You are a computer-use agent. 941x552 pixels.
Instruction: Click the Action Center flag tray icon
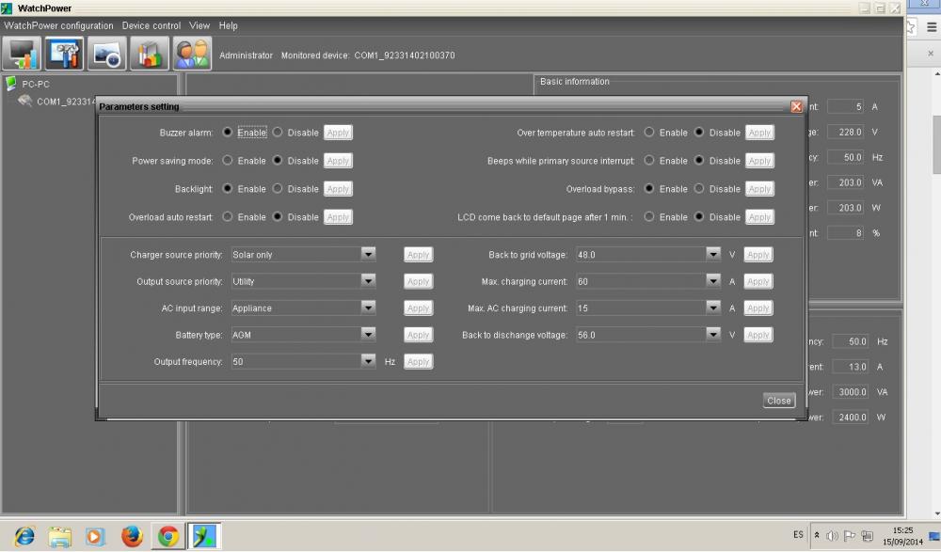849,536
